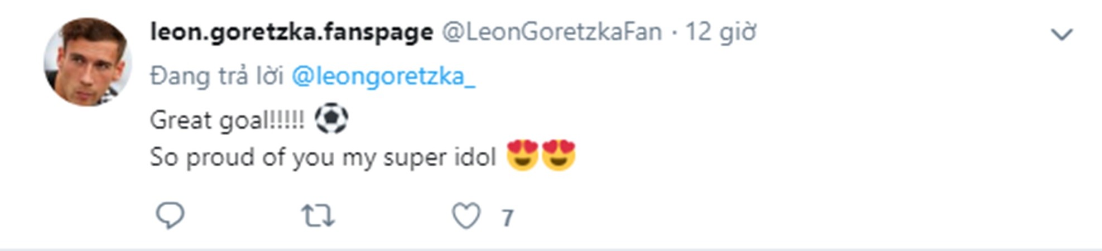Click the "Đang trả lời" label
This screenshot has height=251, width=1102.
click(x=216, y=76)
